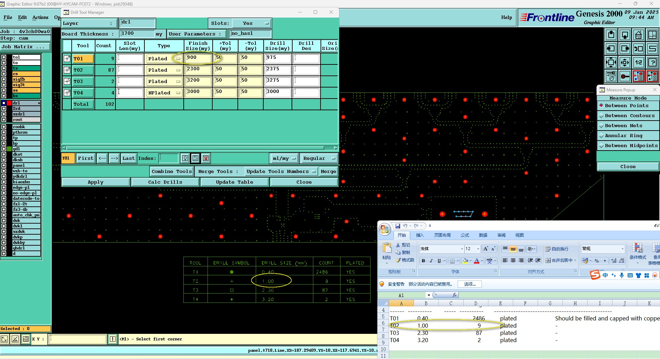Viewport: 660px width, 359px height.
Task: Switch to the 插入 ribbon tab
Action: click(420, 235)
